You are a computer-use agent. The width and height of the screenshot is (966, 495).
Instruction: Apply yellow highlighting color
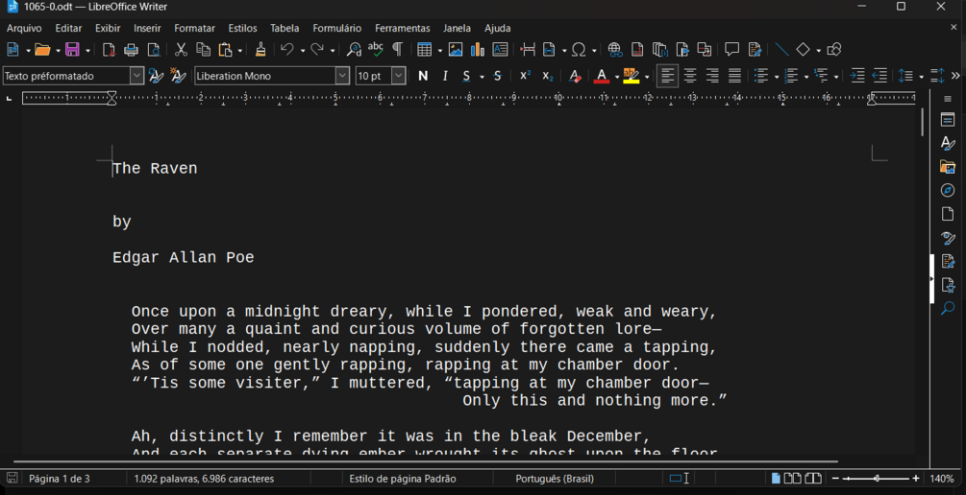click(631, 76)
